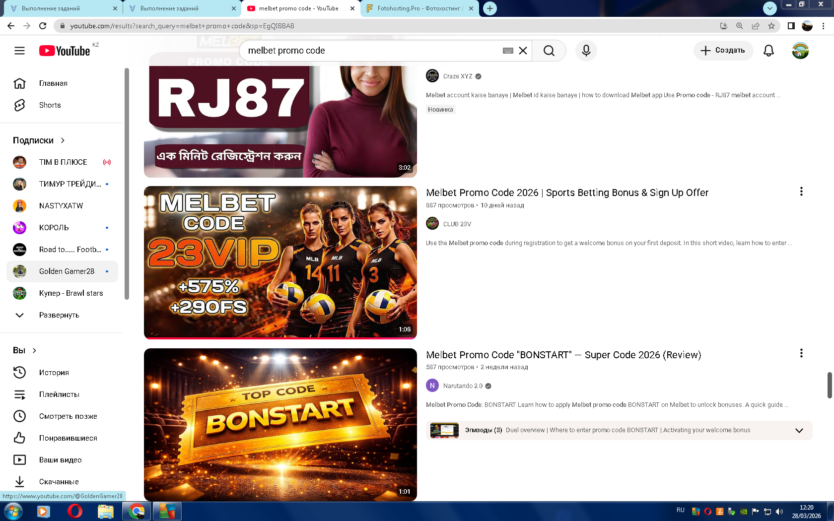Open the taskbar volume control
This screenshot has height=521, width=834.
[779, 512]
